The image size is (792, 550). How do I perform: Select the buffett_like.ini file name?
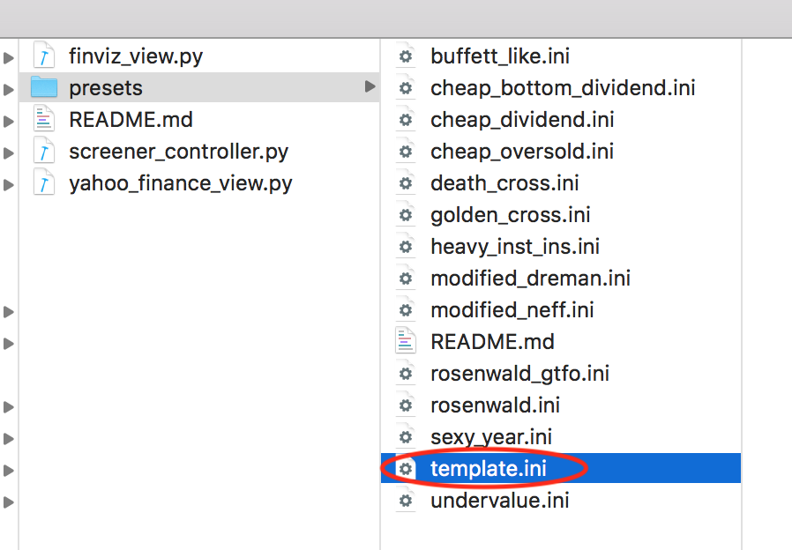pos(500,56)
